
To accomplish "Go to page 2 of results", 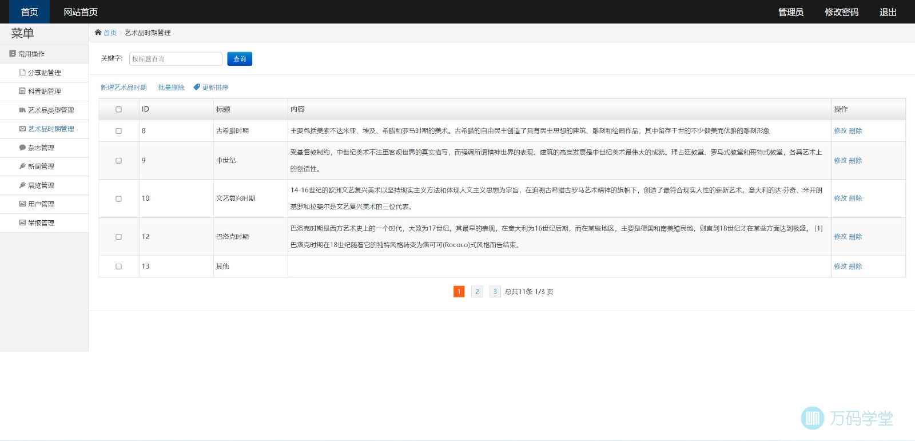I will click(x=477, y=292).
